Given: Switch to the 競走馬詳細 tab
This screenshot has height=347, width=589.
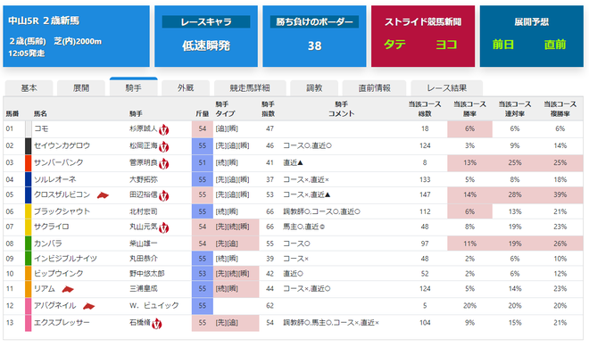Looking at the screenshot, I should 250,88.
